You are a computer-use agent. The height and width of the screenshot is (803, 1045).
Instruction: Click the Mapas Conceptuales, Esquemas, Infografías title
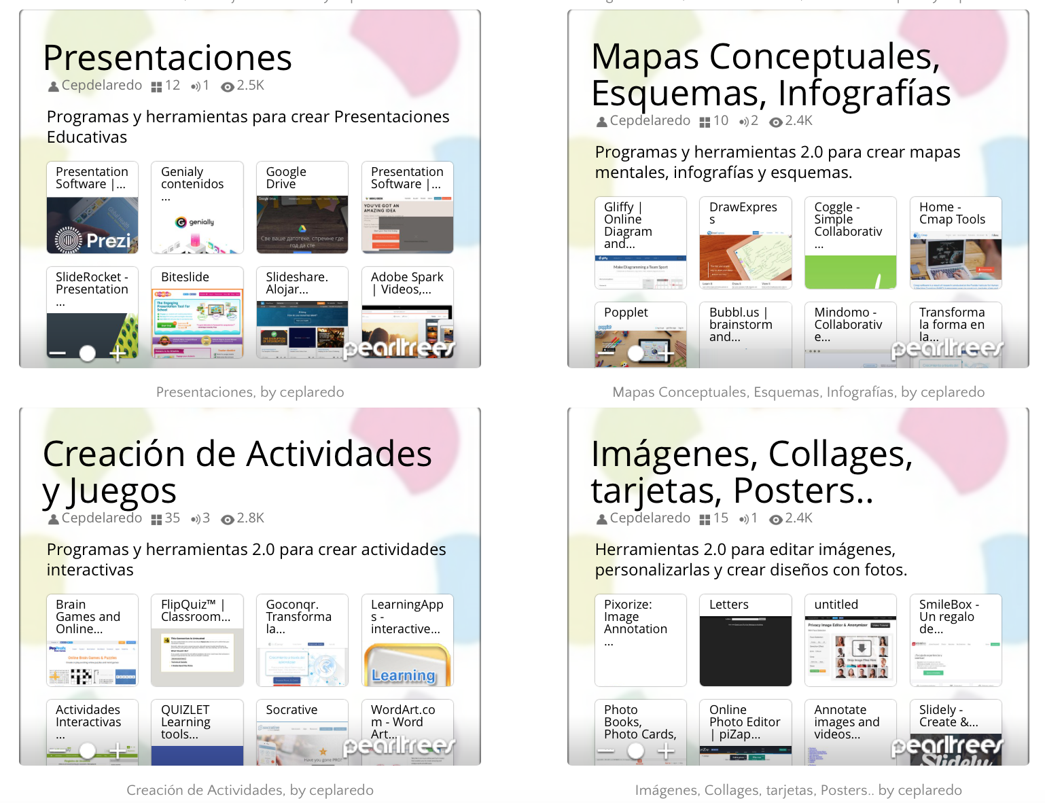click(x=770, y=75)
